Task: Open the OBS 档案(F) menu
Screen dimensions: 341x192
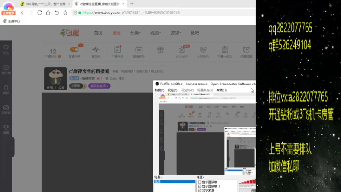Action: click(159, 90)
